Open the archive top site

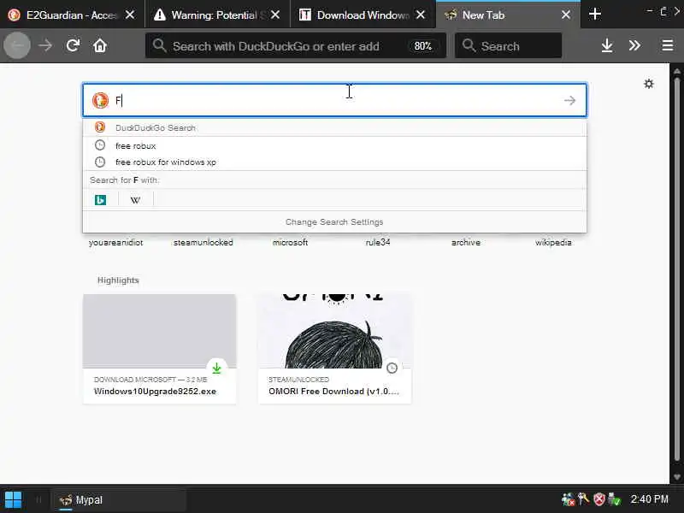tap(466, 243)
